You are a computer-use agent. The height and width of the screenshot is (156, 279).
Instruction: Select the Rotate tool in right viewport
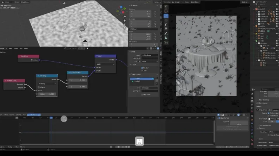166,20
